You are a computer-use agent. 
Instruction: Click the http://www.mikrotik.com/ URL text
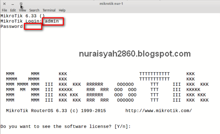coord(158,111)
